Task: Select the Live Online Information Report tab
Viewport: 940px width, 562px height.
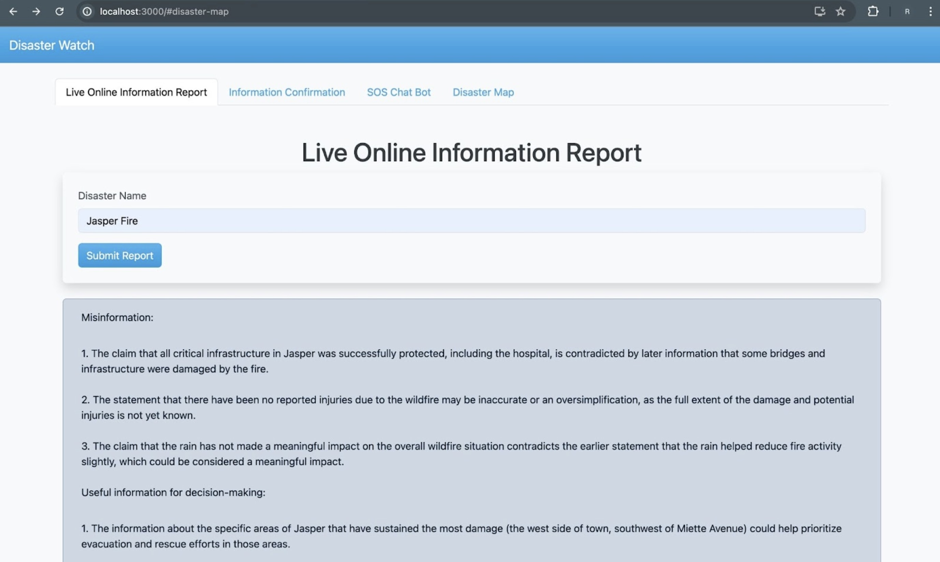Action: (136, 92)
